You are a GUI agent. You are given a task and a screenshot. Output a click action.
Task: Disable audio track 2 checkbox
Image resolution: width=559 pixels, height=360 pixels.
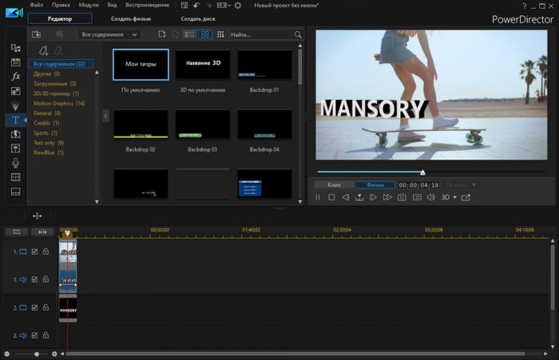[34, 335]
